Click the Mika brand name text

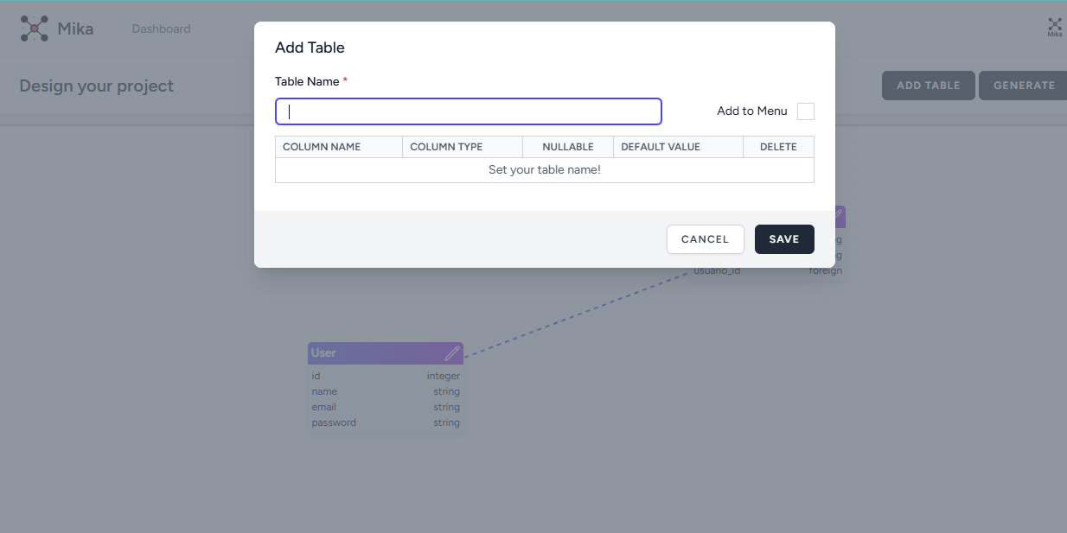pyautogui.click(x=75, y=29)
